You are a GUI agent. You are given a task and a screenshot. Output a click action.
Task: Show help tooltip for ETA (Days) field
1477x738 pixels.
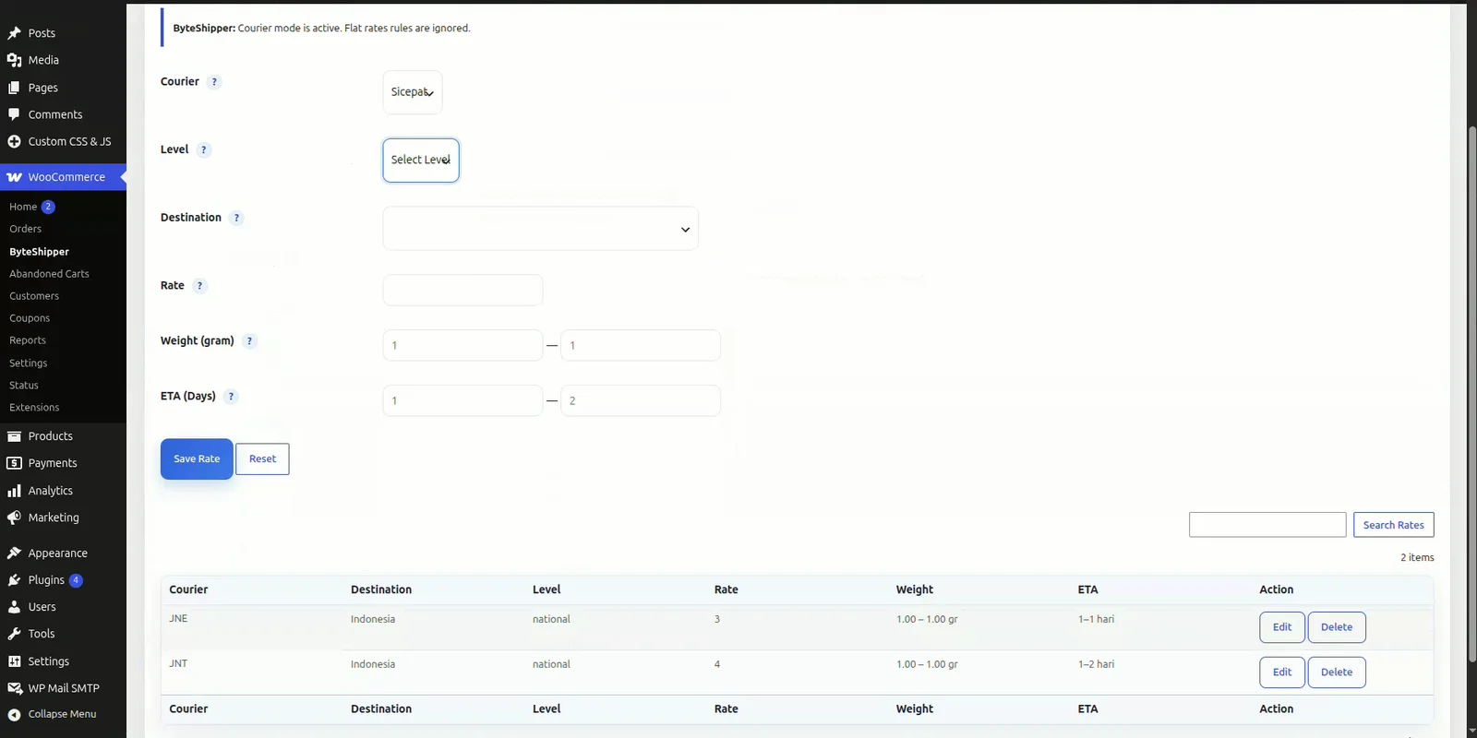click(x=231, y=397)
